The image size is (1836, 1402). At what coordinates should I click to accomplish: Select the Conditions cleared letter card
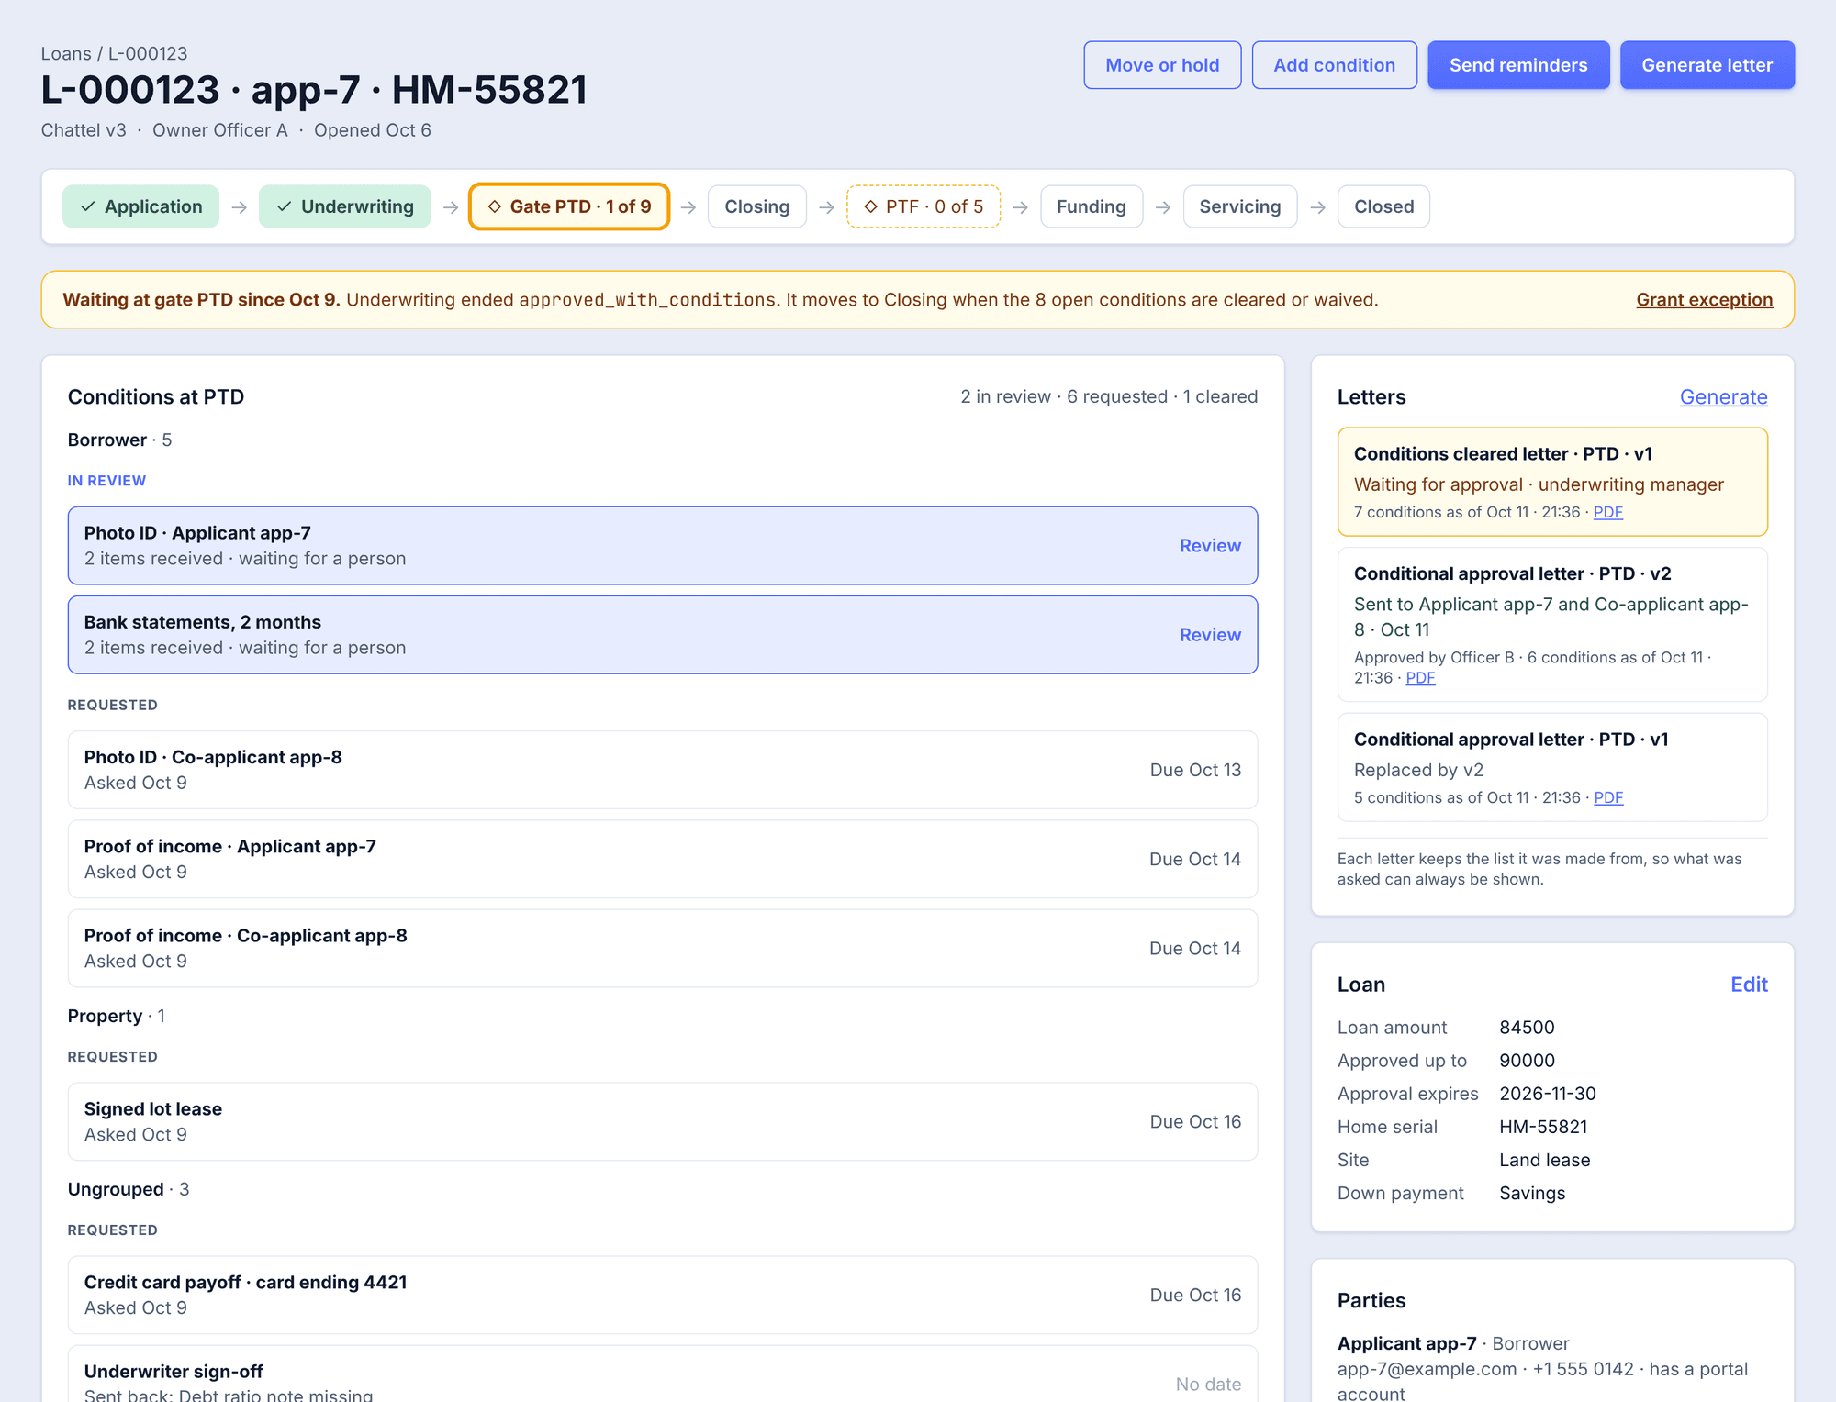[1552, 482]
